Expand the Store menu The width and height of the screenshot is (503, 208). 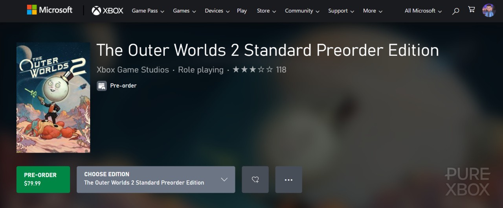[266, 11]
